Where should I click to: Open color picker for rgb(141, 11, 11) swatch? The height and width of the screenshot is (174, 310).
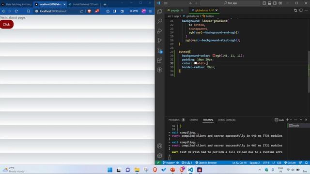[214, 56]
